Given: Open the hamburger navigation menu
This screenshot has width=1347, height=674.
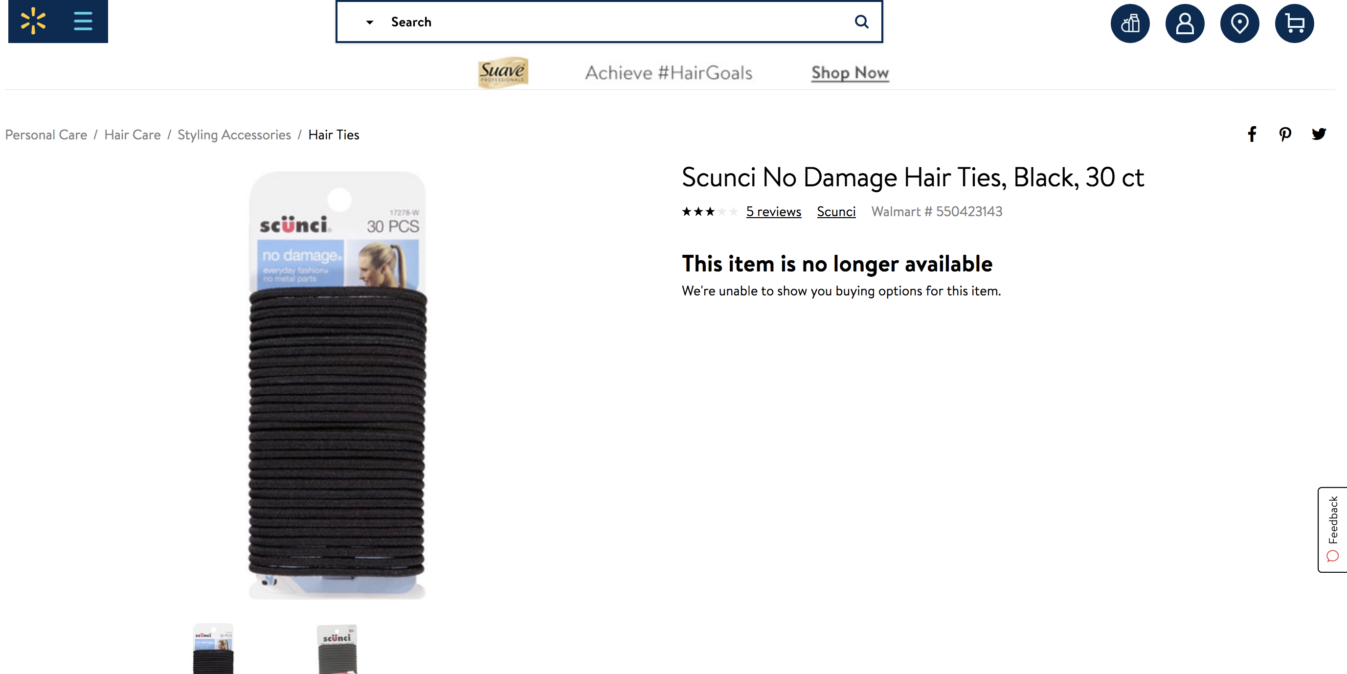Looking at the screenshot, I should [x=83, y=22].
